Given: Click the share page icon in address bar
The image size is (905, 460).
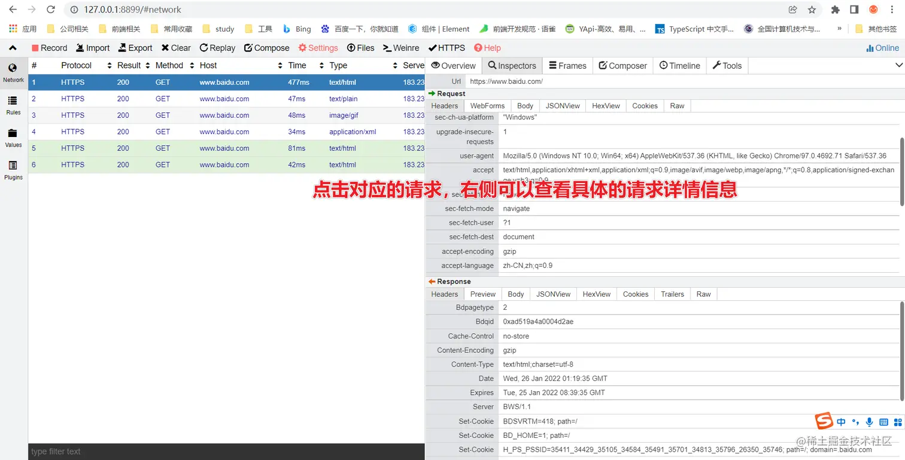Looking at the screenshot, I should [793, 10].
